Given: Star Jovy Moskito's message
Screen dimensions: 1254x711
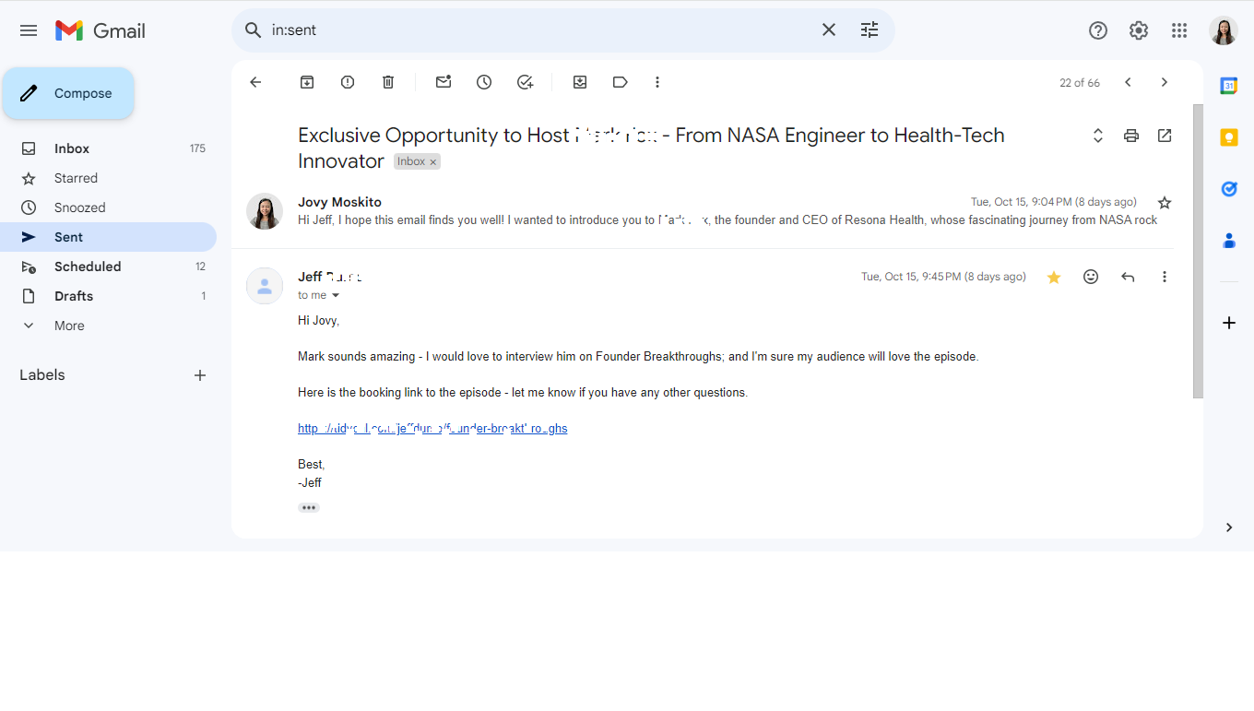Looking at the screenshot, I should (x=1165, y=203).
